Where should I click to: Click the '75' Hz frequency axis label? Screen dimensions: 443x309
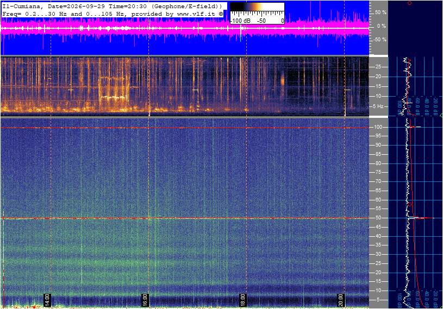coord(378,172)
